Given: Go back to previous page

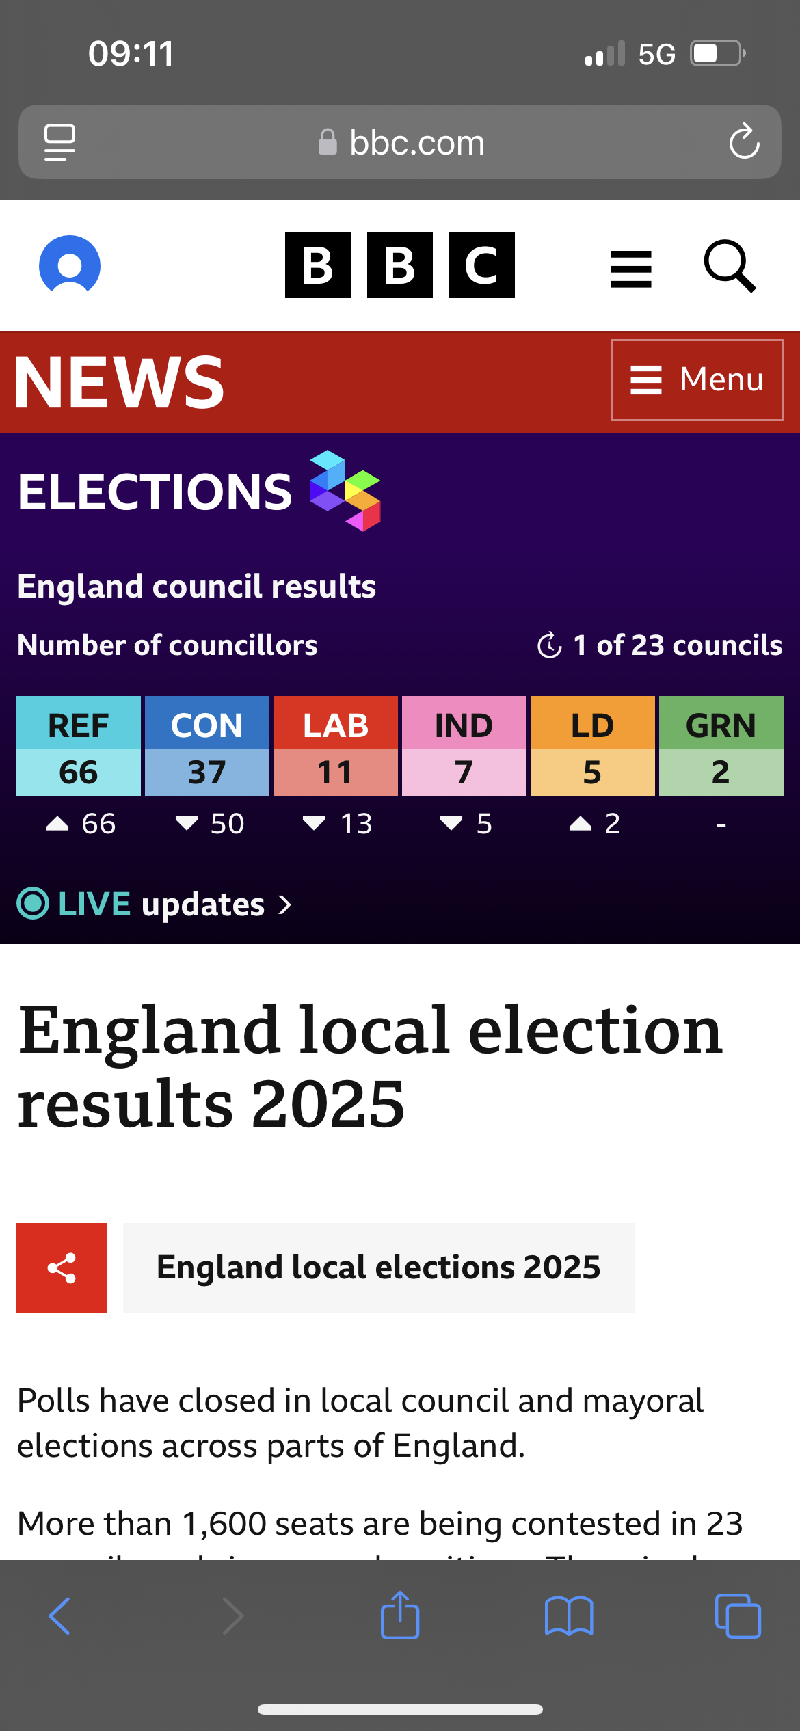Looking at the screenshot, I should pyautogui.click(x=59, y=1616).
